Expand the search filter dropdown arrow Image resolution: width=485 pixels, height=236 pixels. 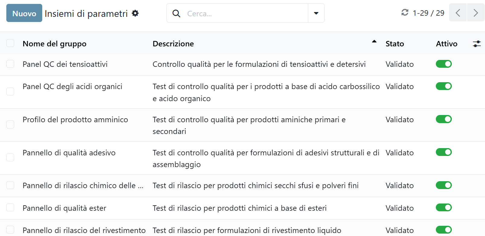click(x=316, y=13)
